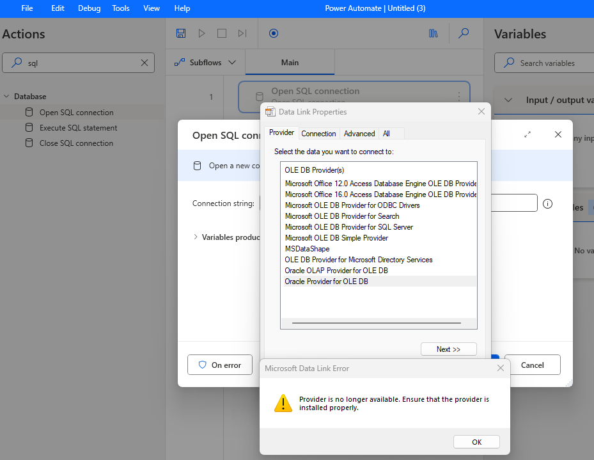Switch to the Advanced tab
594x460 pixels.
click(x=359, y=133)
